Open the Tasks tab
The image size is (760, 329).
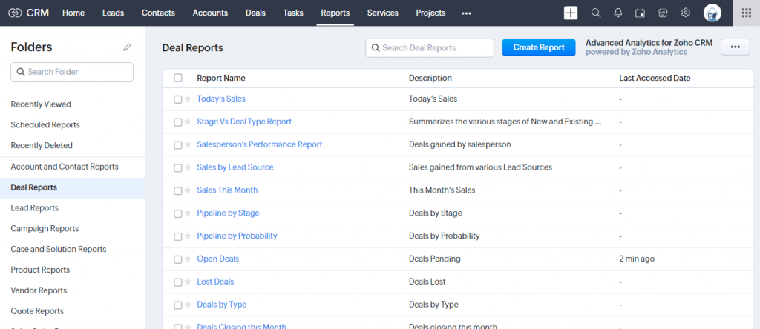293,13
